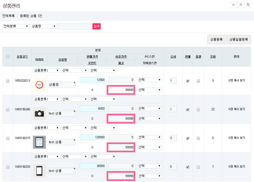Click the camera image of product 1449196340
254x182 pixels.
pyautogui.click(x=39, y=113)
